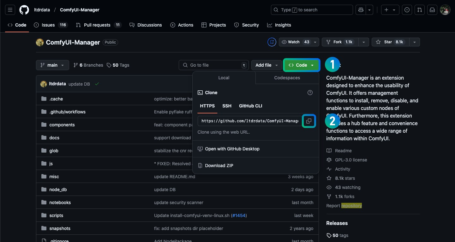Open with GitHub Desktop
The width and height of the screenshot is (455, 242).
click(232, 149)
